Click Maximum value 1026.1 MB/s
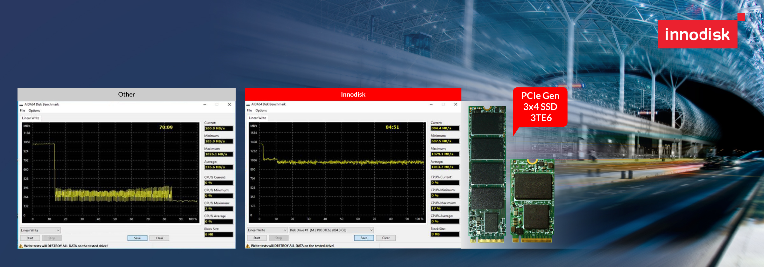The width and height of the screenshot is (764, 267). click(218, 154)
